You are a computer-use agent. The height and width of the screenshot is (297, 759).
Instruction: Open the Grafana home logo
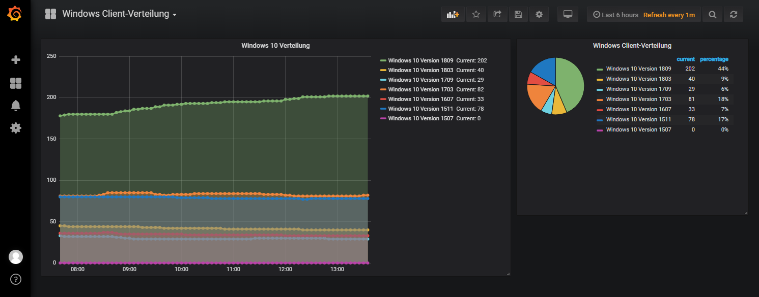(x=15, y=14)
